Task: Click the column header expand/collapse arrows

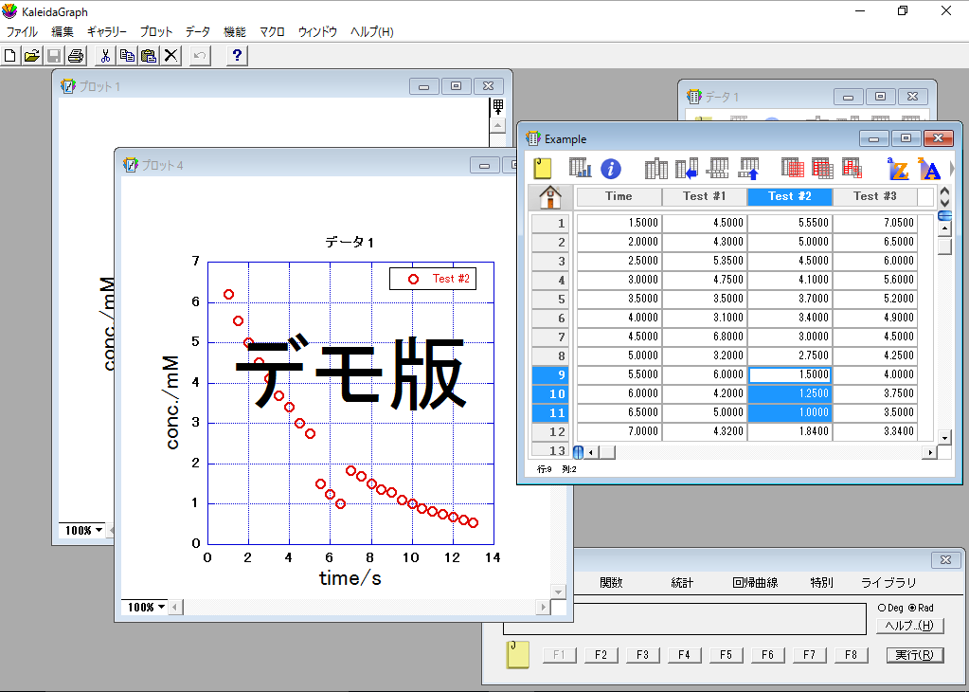Action: pos(944,197)
